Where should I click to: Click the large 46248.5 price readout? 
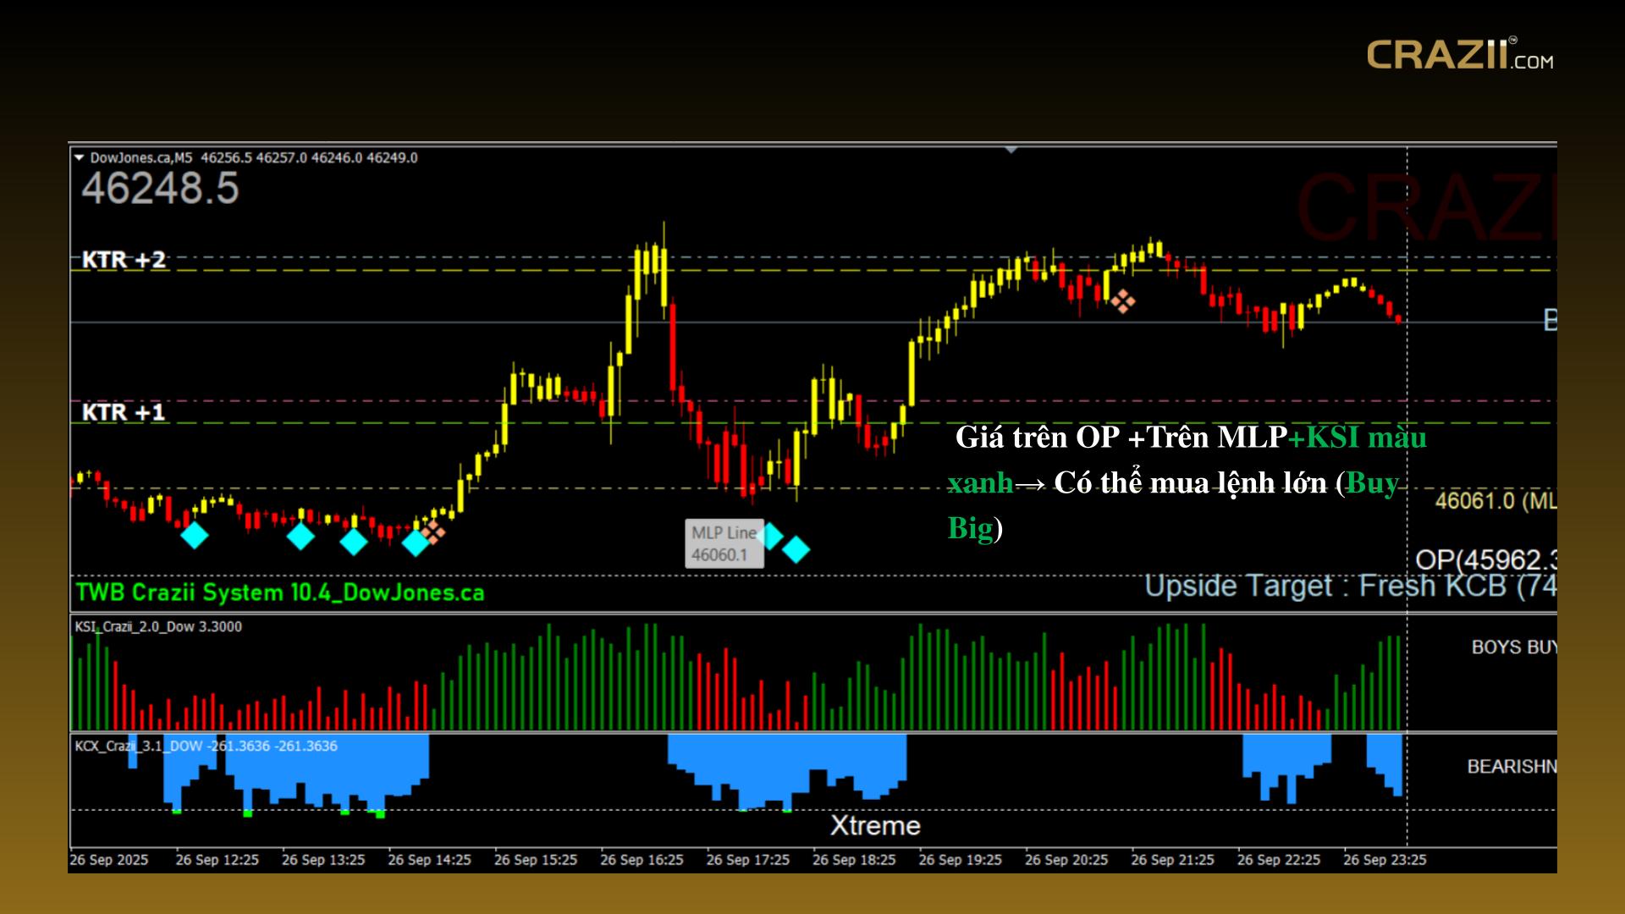tap(160, 188)
